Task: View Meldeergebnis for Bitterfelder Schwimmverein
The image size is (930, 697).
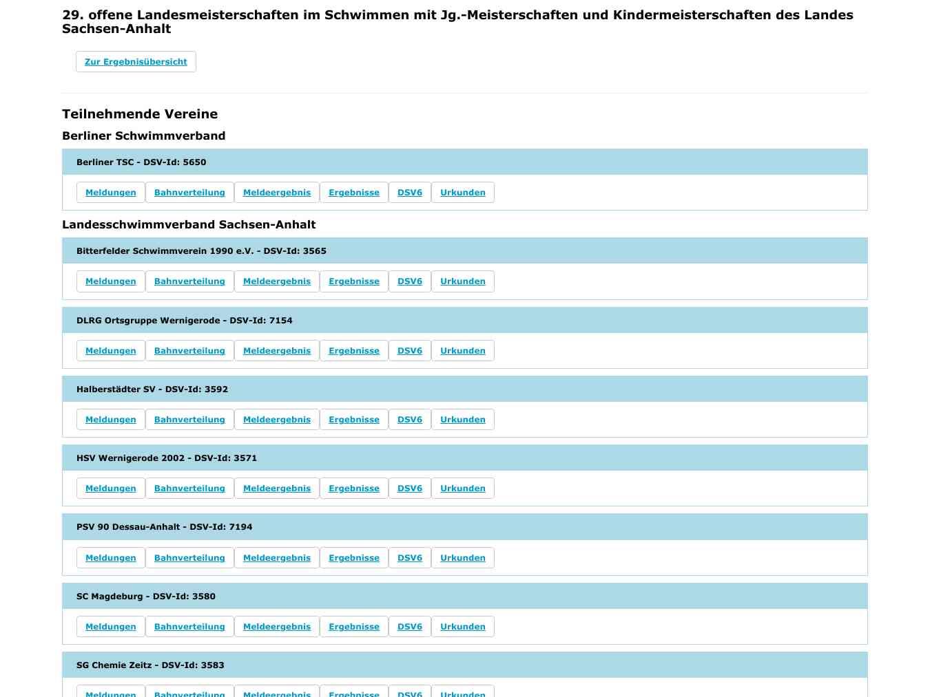Action: coord(277,281)
